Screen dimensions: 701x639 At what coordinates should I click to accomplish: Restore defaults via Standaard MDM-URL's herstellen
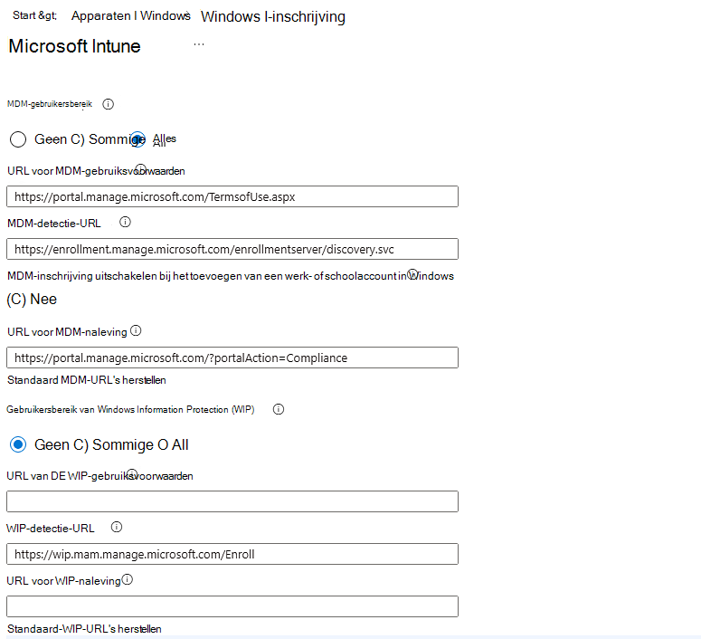click(87, 380)
